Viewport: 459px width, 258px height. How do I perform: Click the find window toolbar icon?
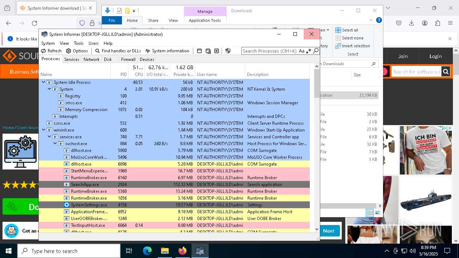tap(199, 51)
